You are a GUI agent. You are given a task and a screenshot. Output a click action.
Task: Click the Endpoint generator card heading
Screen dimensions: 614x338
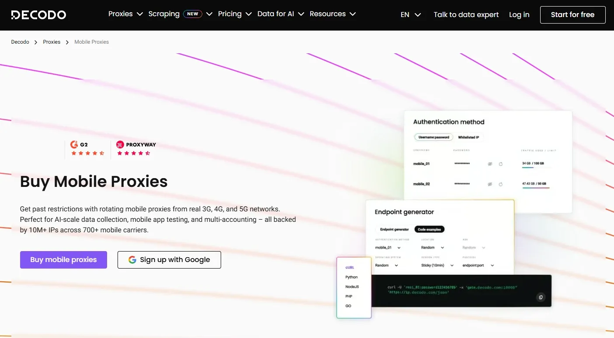tap(404, 212)
